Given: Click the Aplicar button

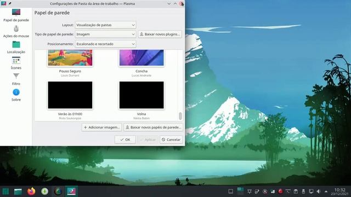Looking at the screenshot, I should 148,140.
